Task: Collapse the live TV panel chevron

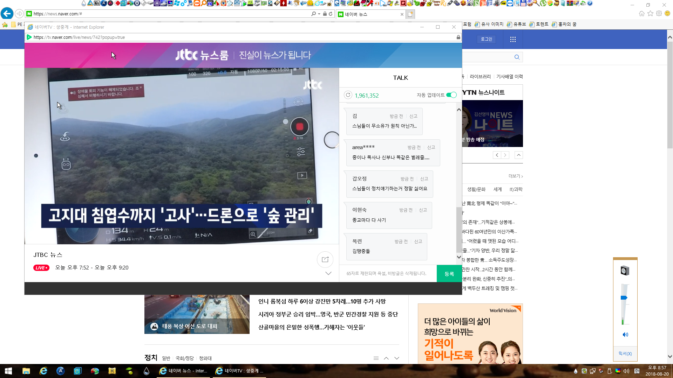Action: [x=519, y=155]
